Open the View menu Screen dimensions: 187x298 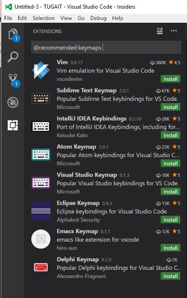point(66,18)
